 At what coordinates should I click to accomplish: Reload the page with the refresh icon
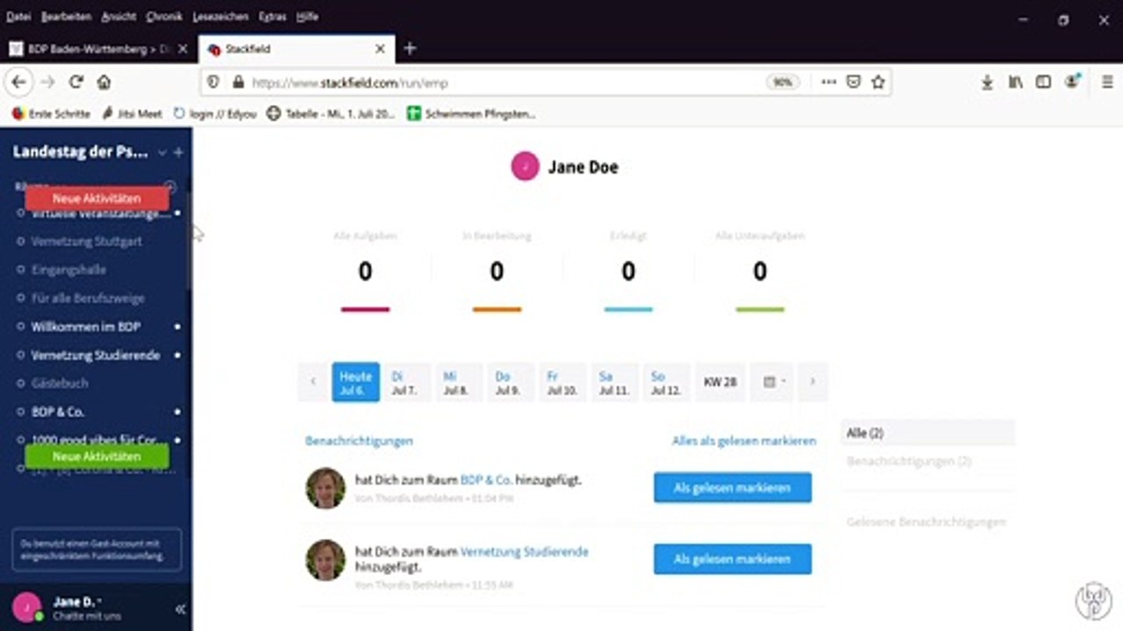click(x=76, y=82)
